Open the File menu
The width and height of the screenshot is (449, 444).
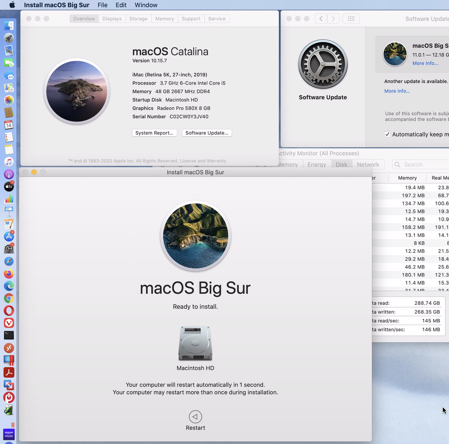(102, 5)
